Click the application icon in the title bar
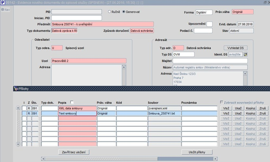 tap(2, 2)
